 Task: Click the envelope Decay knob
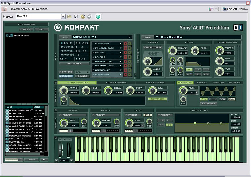pos(108,90)
